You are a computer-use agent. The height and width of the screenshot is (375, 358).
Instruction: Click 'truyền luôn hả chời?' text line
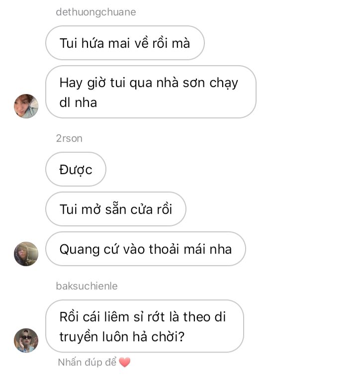[122, 337]
